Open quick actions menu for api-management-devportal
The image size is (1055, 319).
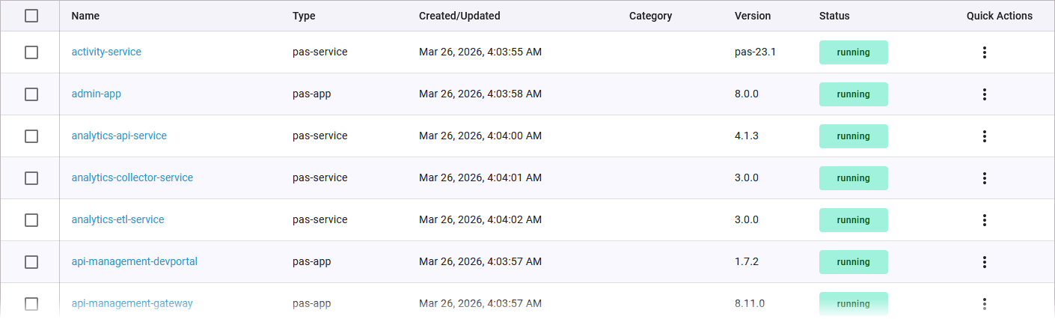pos(985,262)
